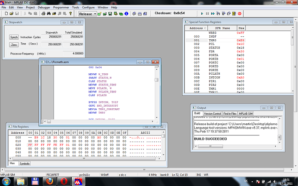Open the Windows Start button
This screenshot has height=186, width=298.
(6, 181)
